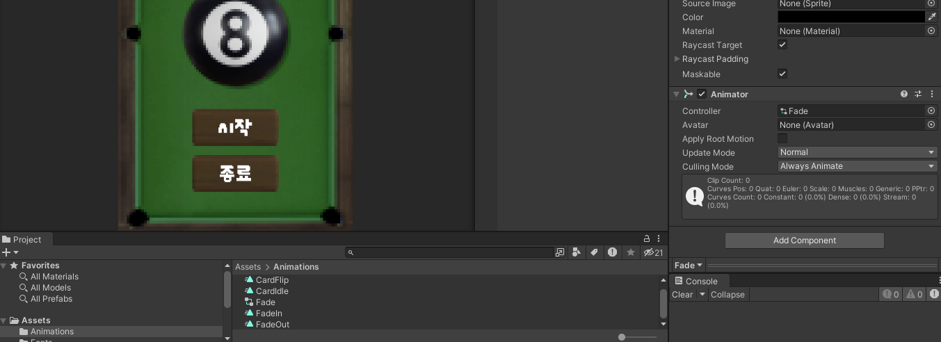
Task: Click the lock icon on Project panel
Action: [x=647, y=238]
